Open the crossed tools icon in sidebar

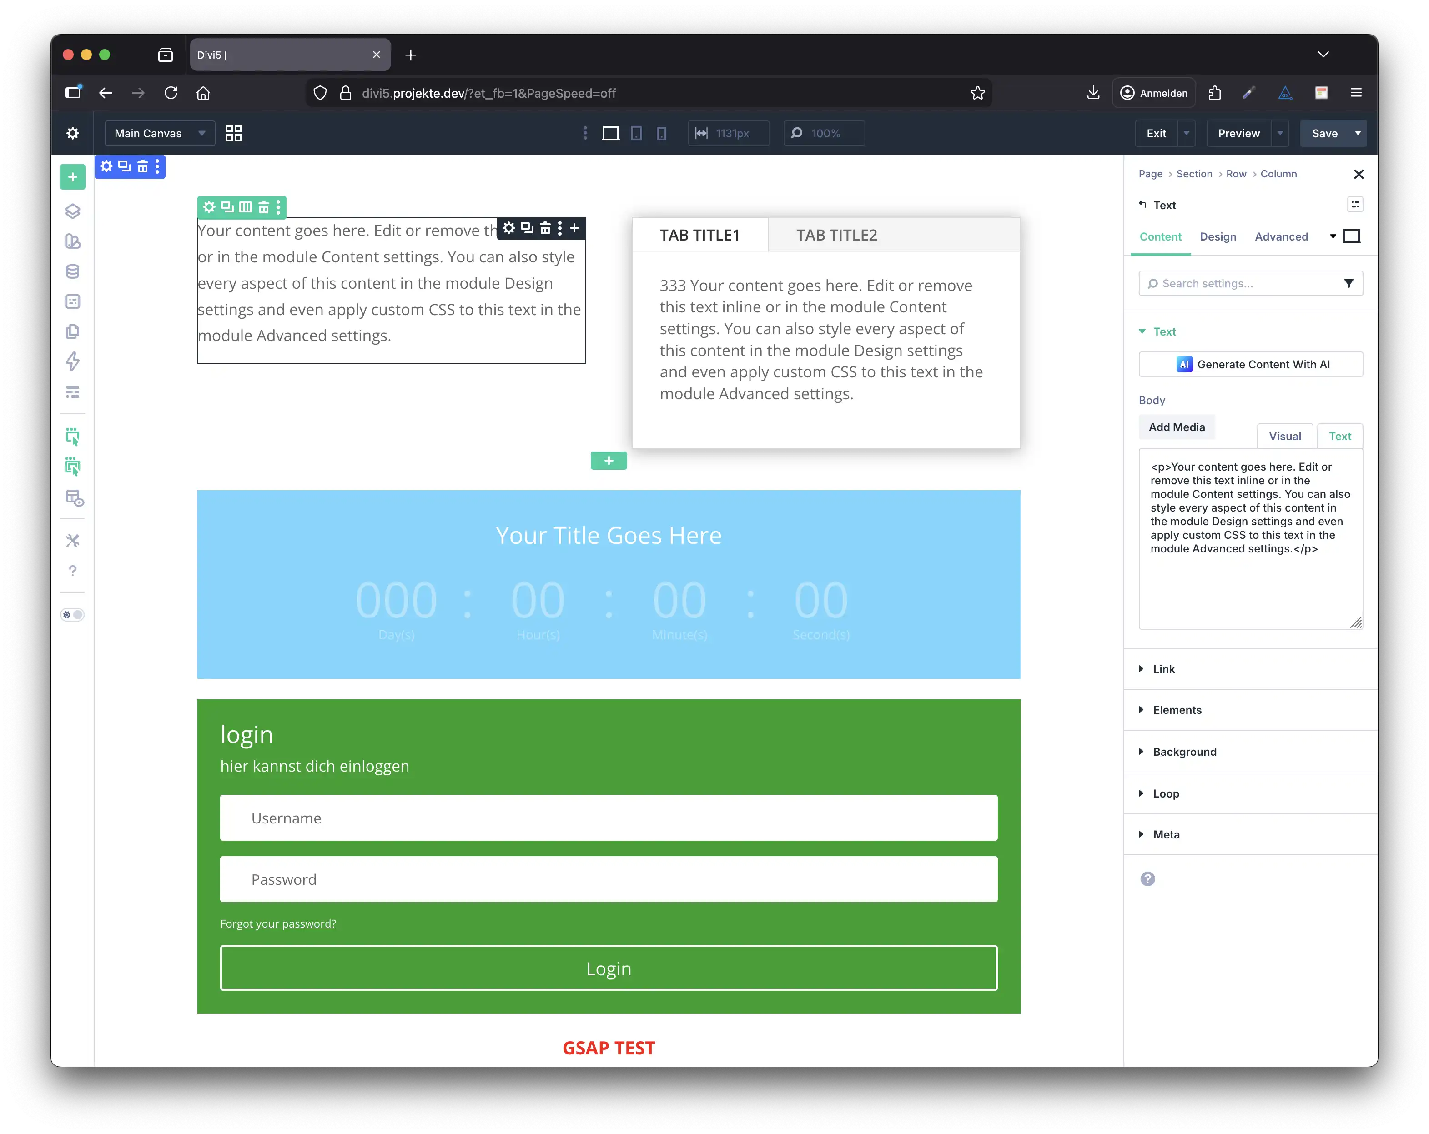73,541
